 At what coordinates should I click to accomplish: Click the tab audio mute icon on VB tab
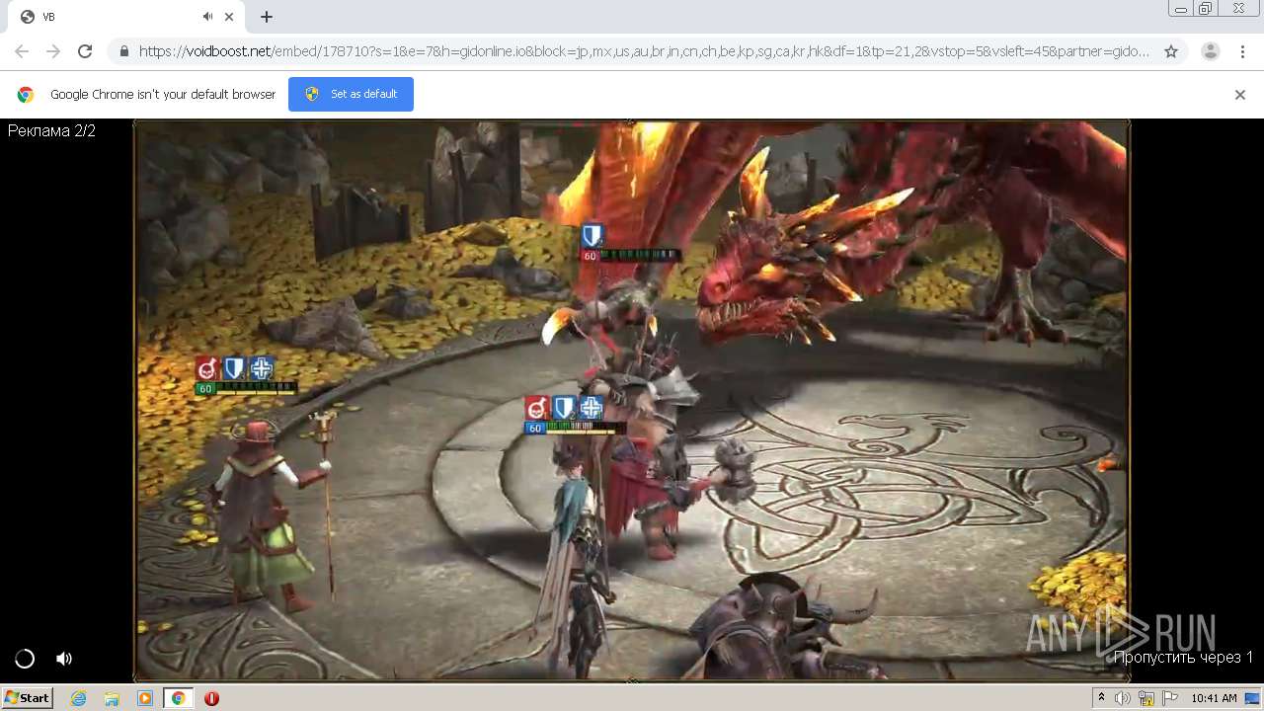208,17
